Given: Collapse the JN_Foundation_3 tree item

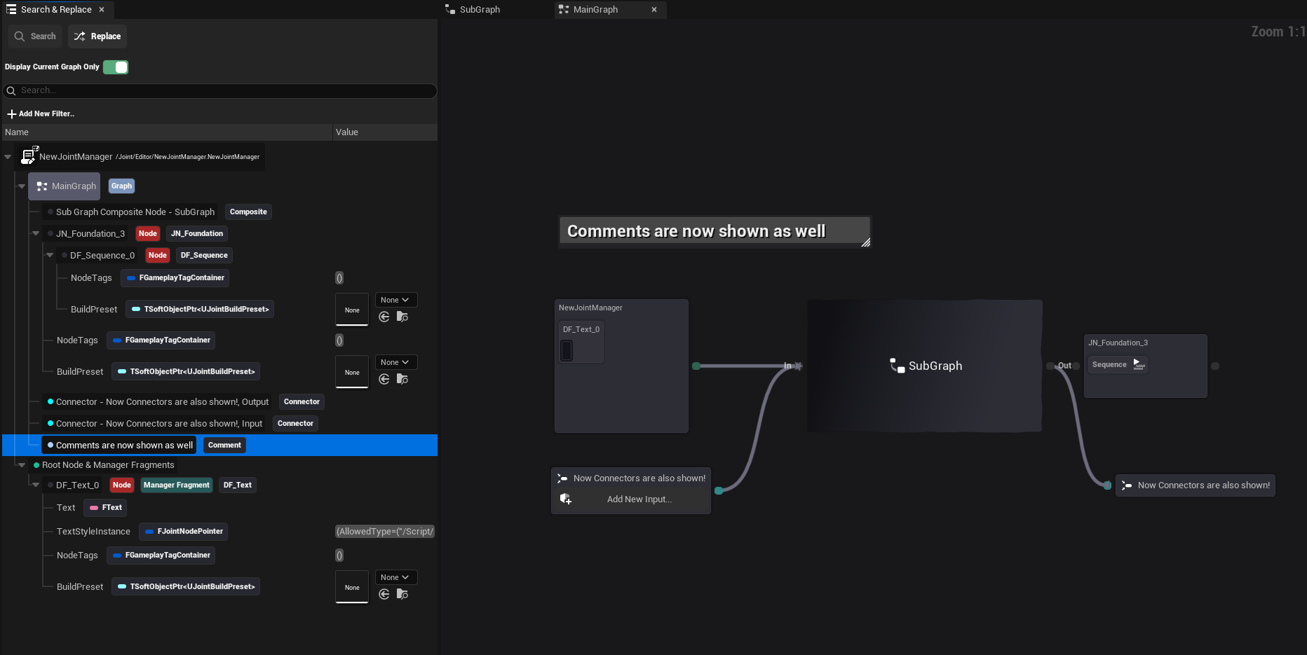Looking at the screenshot, I should point(36,233).
